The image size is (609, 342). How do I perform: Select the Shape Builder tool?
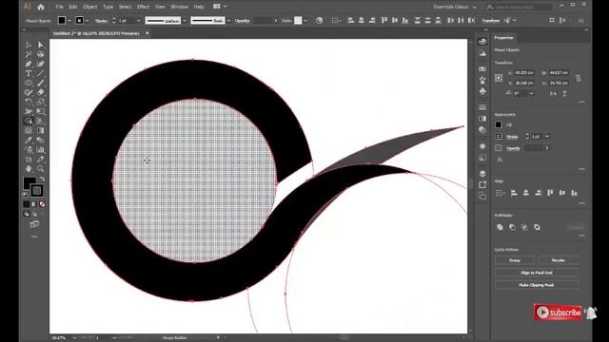click(x=29, y=121)
